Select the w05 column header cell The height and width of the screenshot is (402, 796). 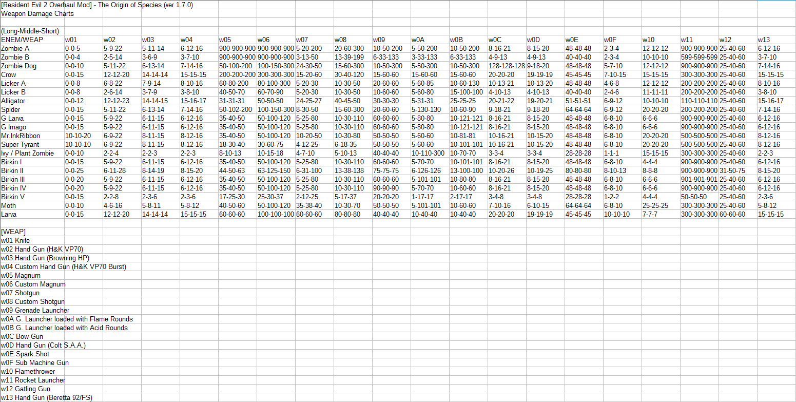point(238,40)
